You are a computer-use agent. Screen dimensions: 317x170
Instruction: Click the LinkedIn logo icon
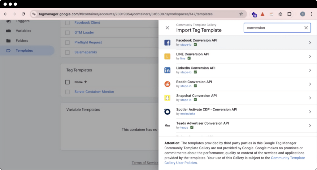167,70
